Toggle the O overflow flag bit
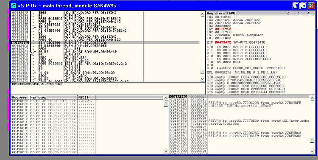The width and height of the screenshot is (318, 160). (x=212, y=68)
